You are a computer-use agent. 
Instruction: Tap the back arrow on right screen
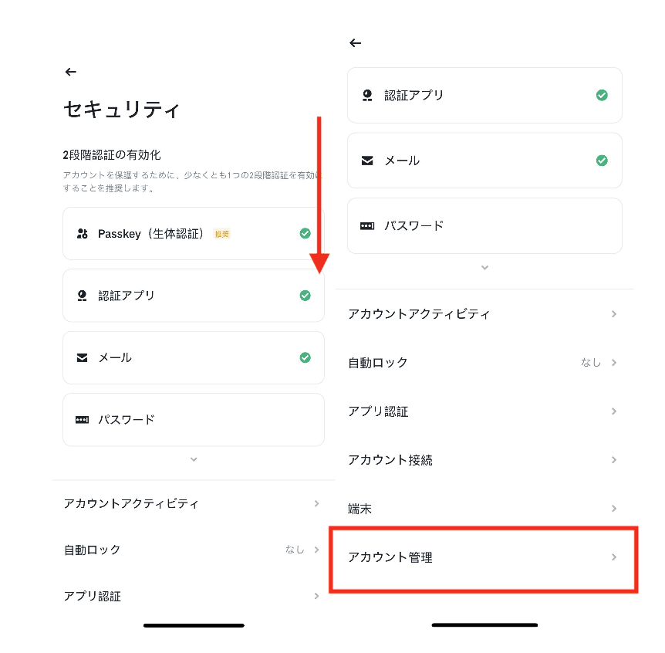click(x=356, y=43)
